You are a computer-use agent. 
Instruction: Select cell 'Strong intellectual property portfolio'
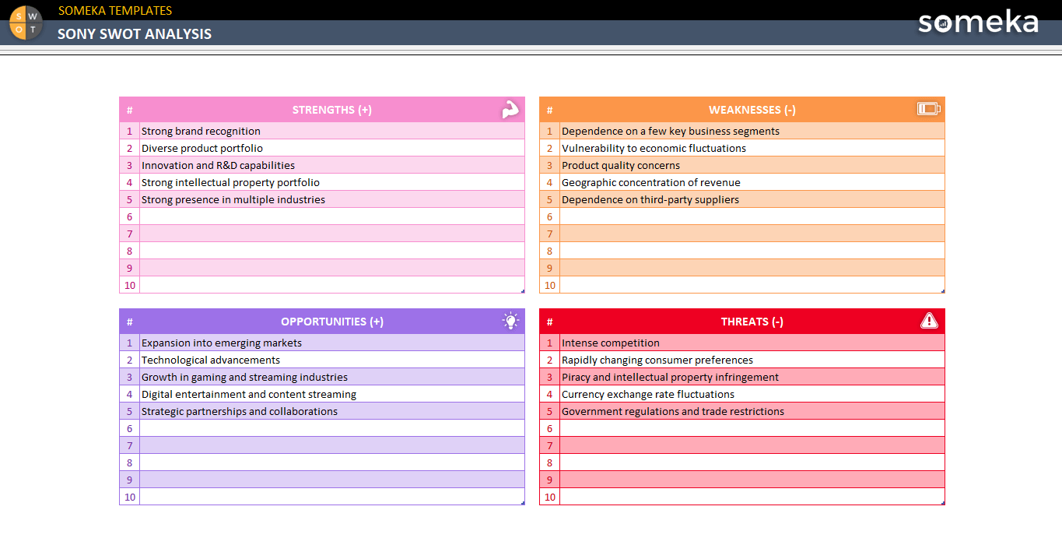(x=332, y=182)
